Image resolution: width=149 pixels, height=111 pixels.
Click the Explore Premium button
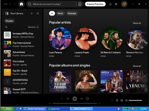(95, 4)
